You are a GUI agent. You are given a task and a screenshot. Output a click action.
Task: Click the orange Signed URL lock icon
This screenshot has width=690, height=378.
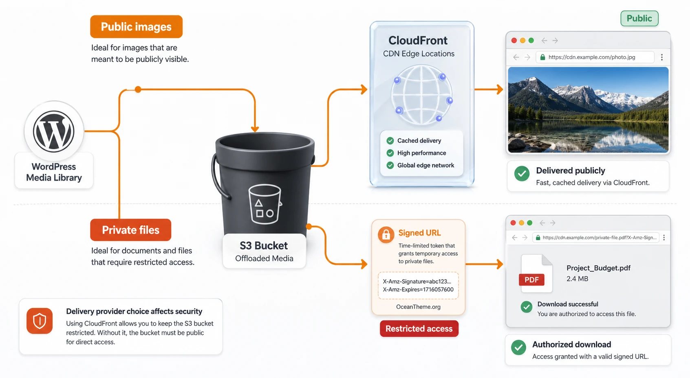[386, 235]
